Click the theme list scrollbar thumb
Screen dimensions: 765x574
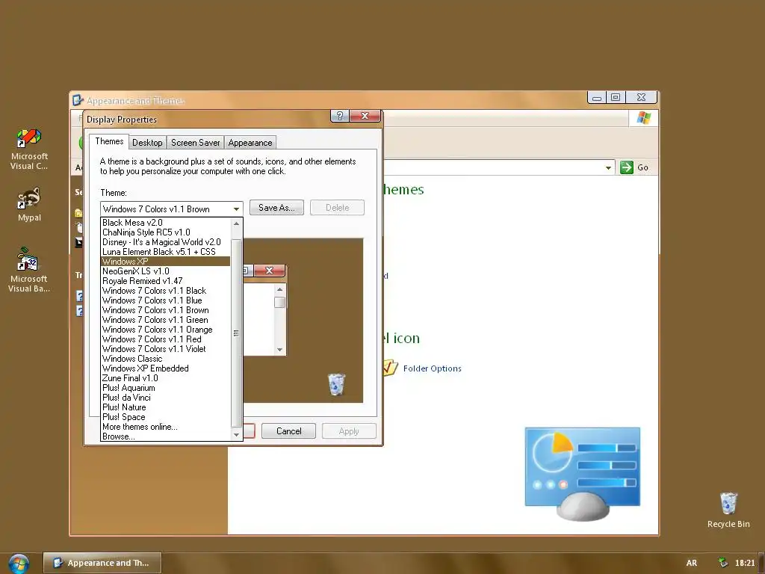236,333
